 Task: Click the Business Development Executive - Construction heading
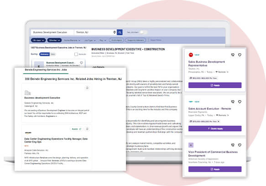click(x=128, y=49)
